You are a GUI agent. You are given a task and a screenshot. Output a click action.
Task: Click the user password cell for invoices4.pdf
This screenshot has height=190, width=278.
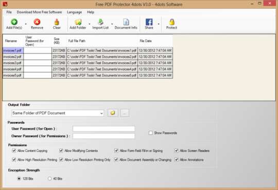tap(38, 69)
